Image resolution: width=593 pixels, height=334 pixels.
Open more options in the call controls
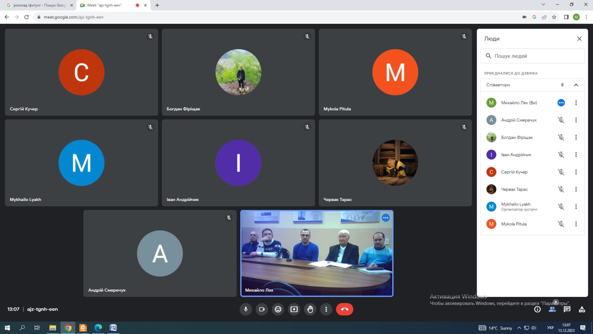(326, 309)
